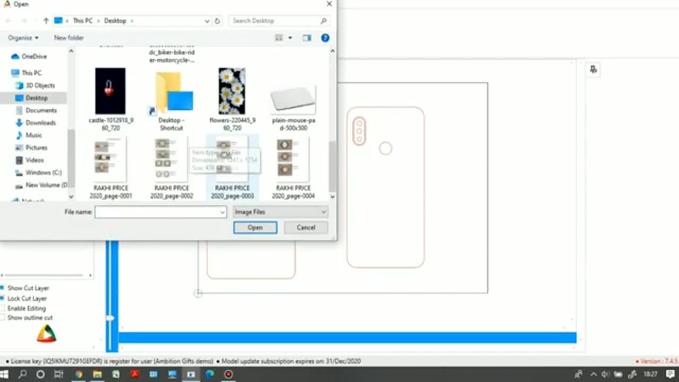This screenshot has height=382, width=679.
Task: Expand the Organise dropdown menu
Action: (23, 38)
